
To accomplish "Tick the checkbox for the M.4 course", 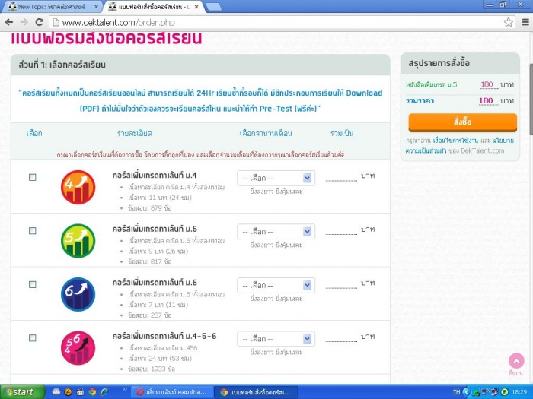I will pyautogui.click(x=33, y=177).
